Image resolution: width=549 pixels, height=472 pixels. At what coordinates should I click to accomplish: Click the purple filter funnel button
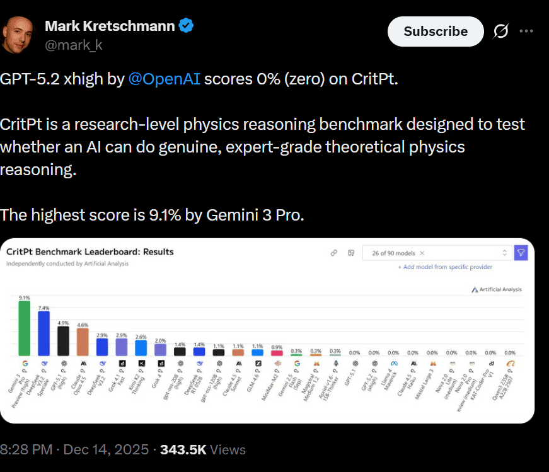pyautogui.click(x=521, y=253)
